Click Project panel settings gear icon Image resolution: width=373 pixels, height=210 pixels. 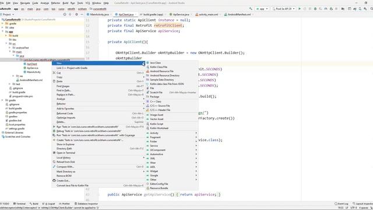[x=76, y=15]
